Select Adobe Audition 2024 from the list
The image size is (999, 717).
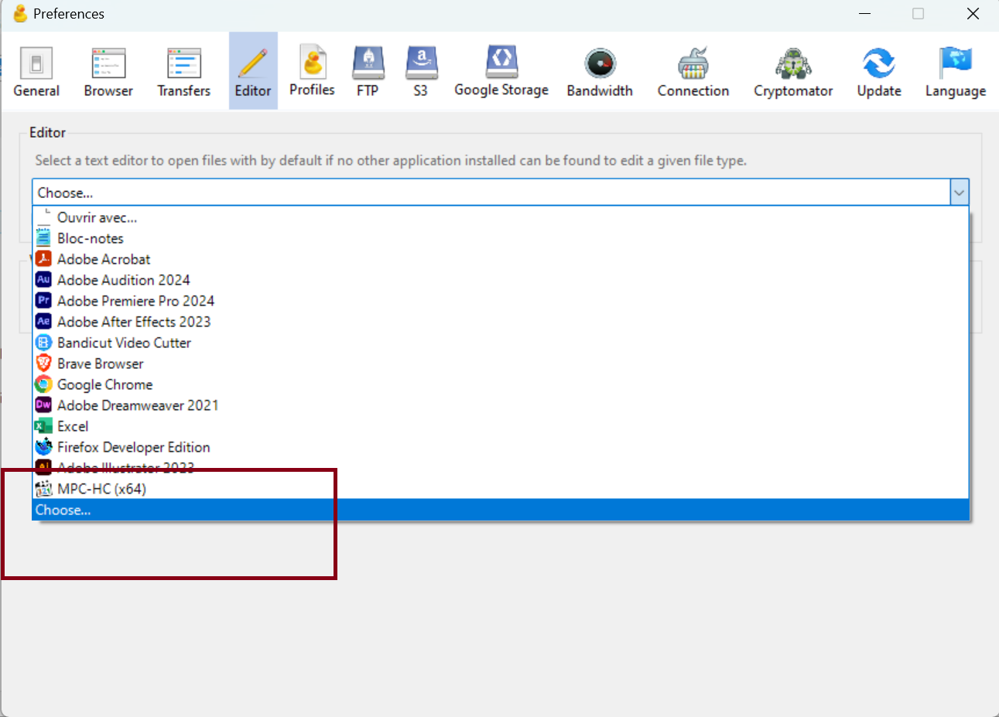501,280
